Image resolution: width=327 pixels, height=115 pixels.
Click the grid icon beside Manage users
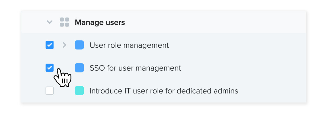tap(64, 22)
